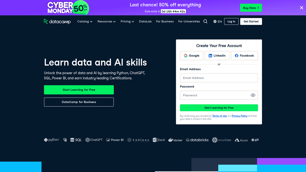Click the Databricks logo
Screen dimensions: 306x172
197,140
